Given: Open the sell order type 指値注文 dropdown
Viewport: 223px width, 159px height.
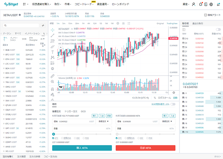Looking at the screenshot, I should coord(167,121).
